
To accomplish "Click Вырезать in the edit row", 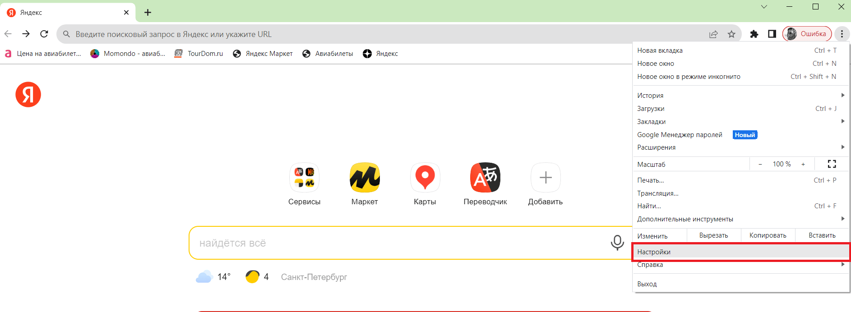I will [x=714, y=235].
